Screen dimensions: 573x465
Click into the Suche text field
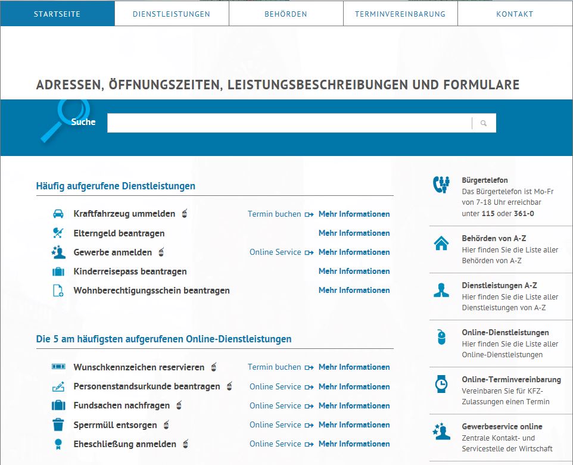(x=289, y=123)
